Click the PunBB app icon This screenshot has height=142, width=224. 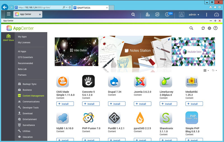pos(114,118)
